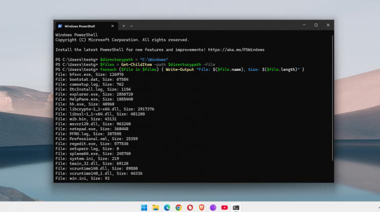Click the output line for win.ini
The image size is (380, 212).
pyautogui.click(x=82, y=179)
